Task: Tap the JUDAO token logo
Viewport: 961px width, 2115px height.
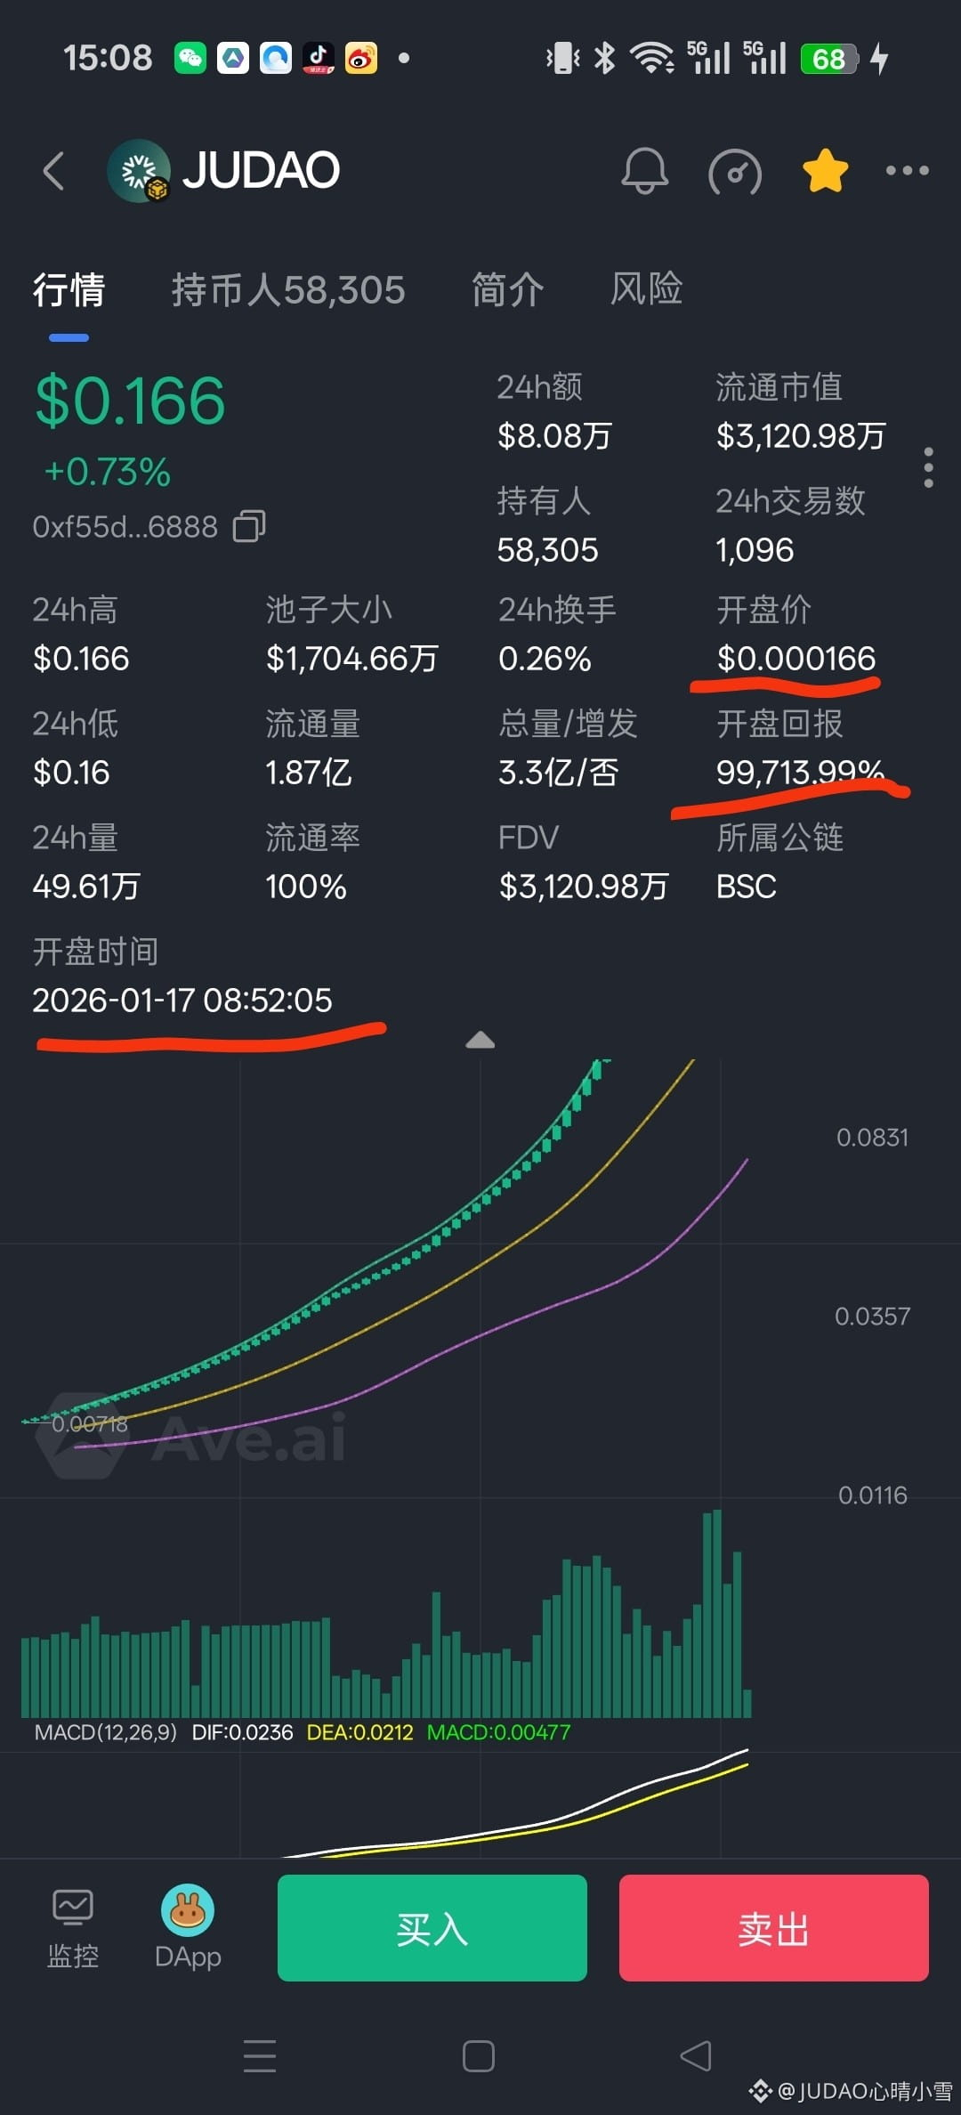Action: tap(139, 171)
